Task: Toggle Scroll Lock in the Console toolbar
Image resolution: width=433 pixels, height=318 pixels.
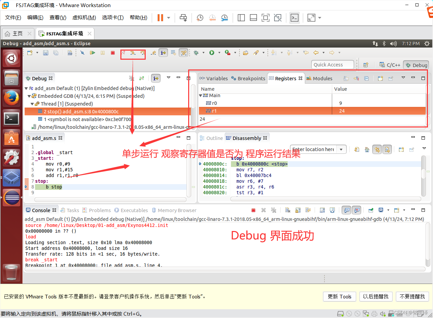Action: (x=298, y=210)
